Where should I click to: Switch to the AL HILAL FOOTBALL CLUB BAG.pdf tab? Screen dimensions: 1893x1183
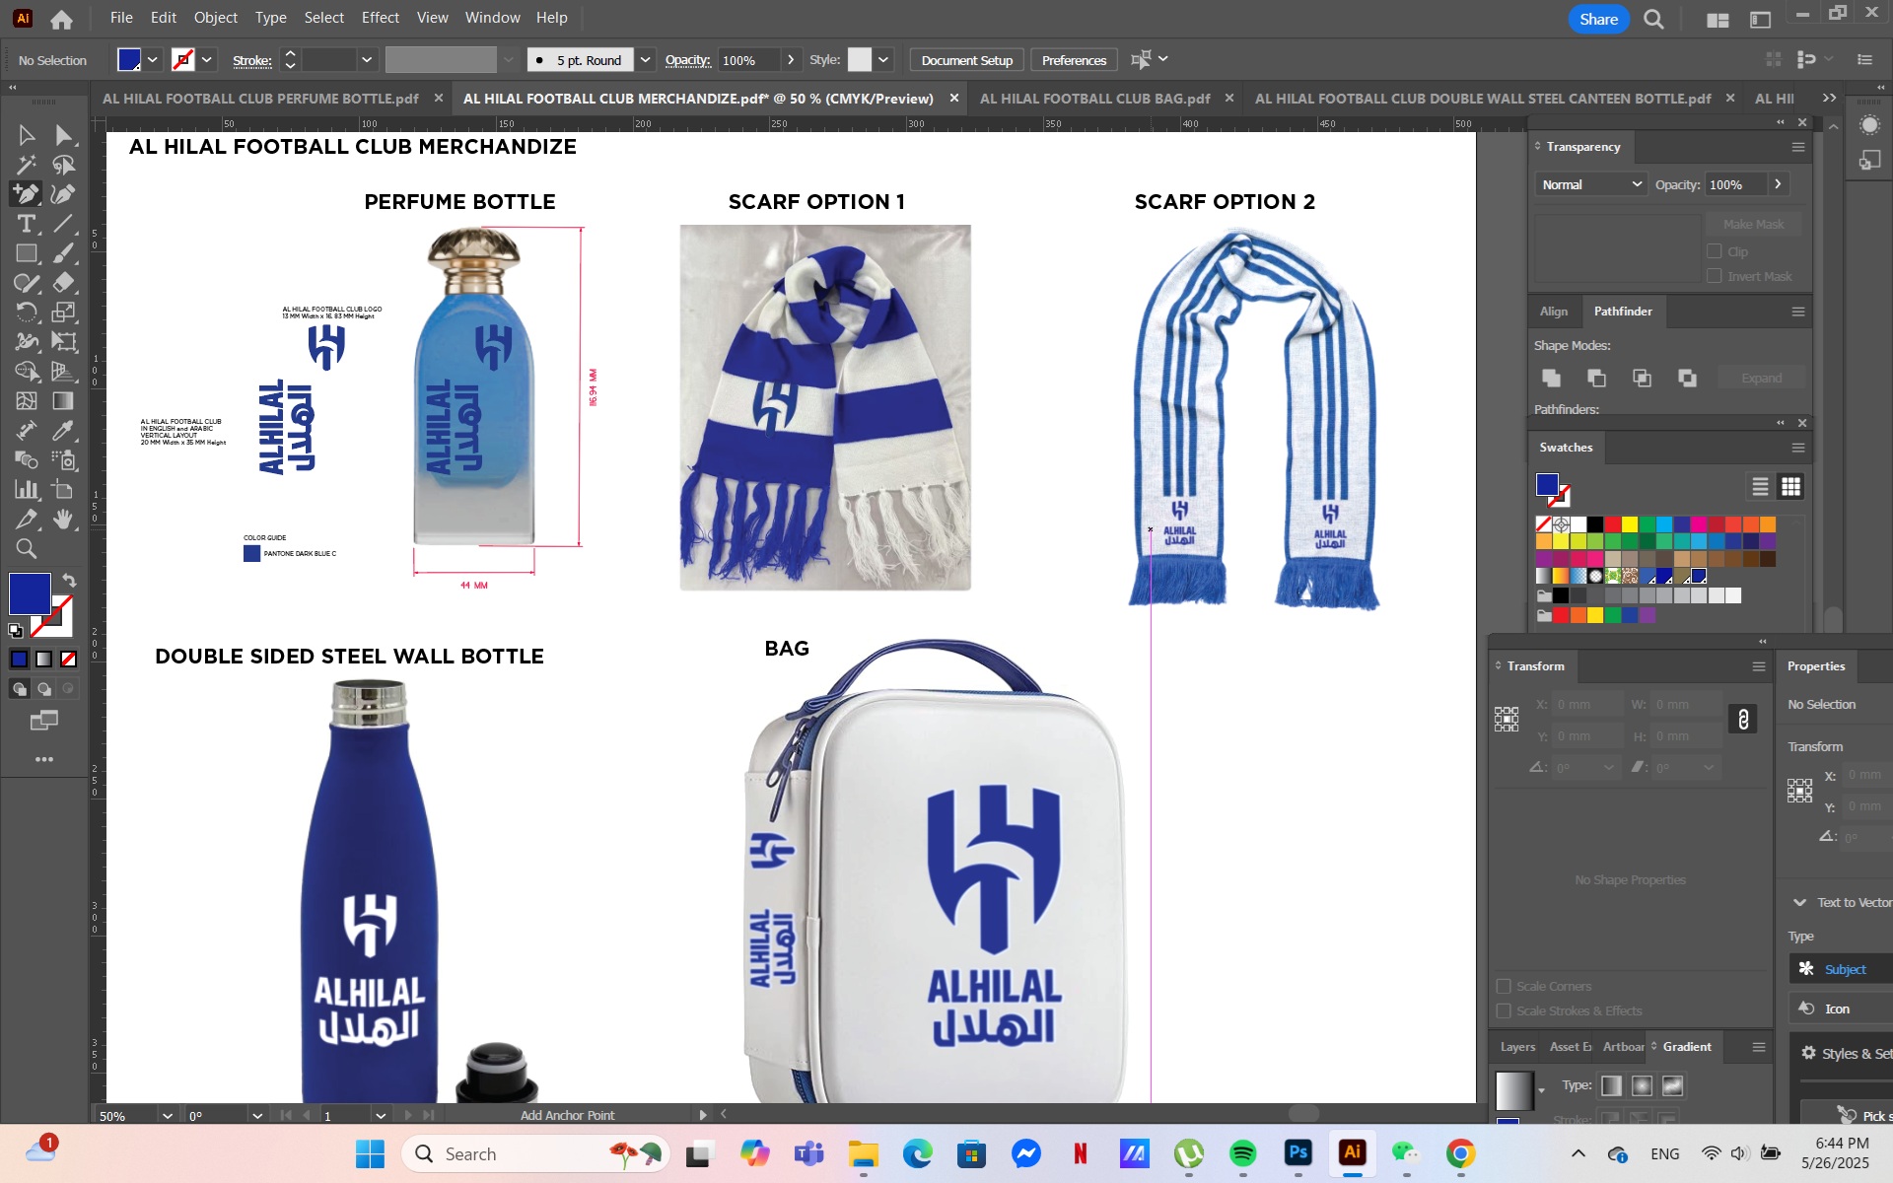click(1094, 99)
